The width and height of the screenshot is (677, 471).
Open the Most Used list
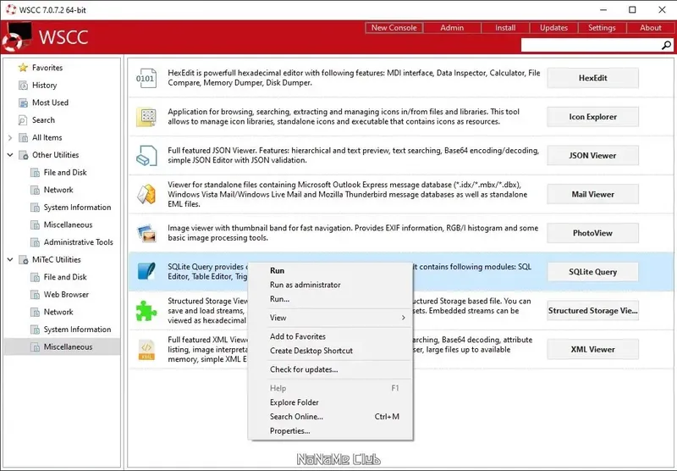(50, 103)
